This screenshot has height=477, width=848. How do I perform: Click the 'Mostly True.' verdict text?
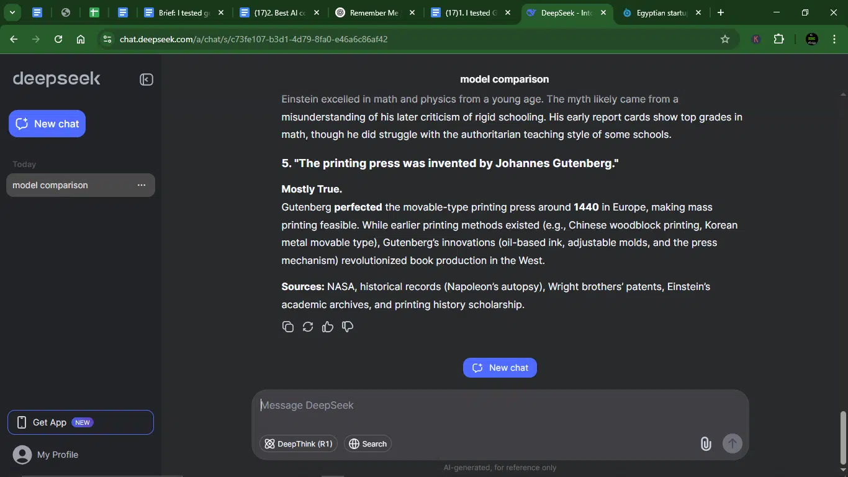click(x=312, y=189)
